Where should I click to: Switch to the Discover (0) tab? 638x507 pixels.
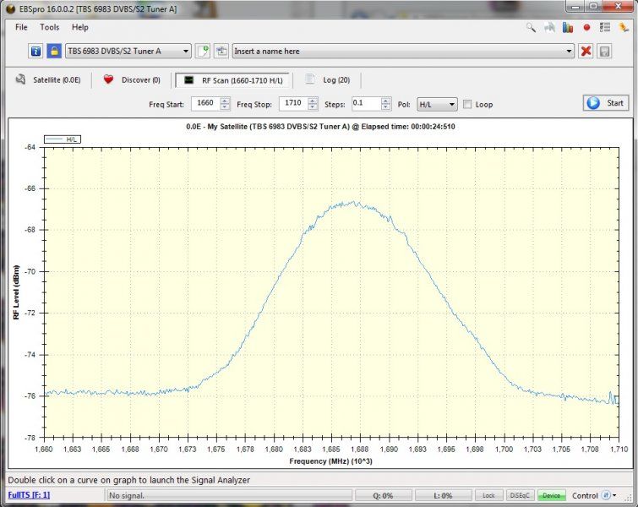coord(132,80)
